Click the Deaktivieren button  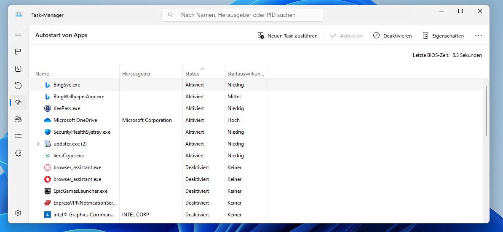[392, 36]
